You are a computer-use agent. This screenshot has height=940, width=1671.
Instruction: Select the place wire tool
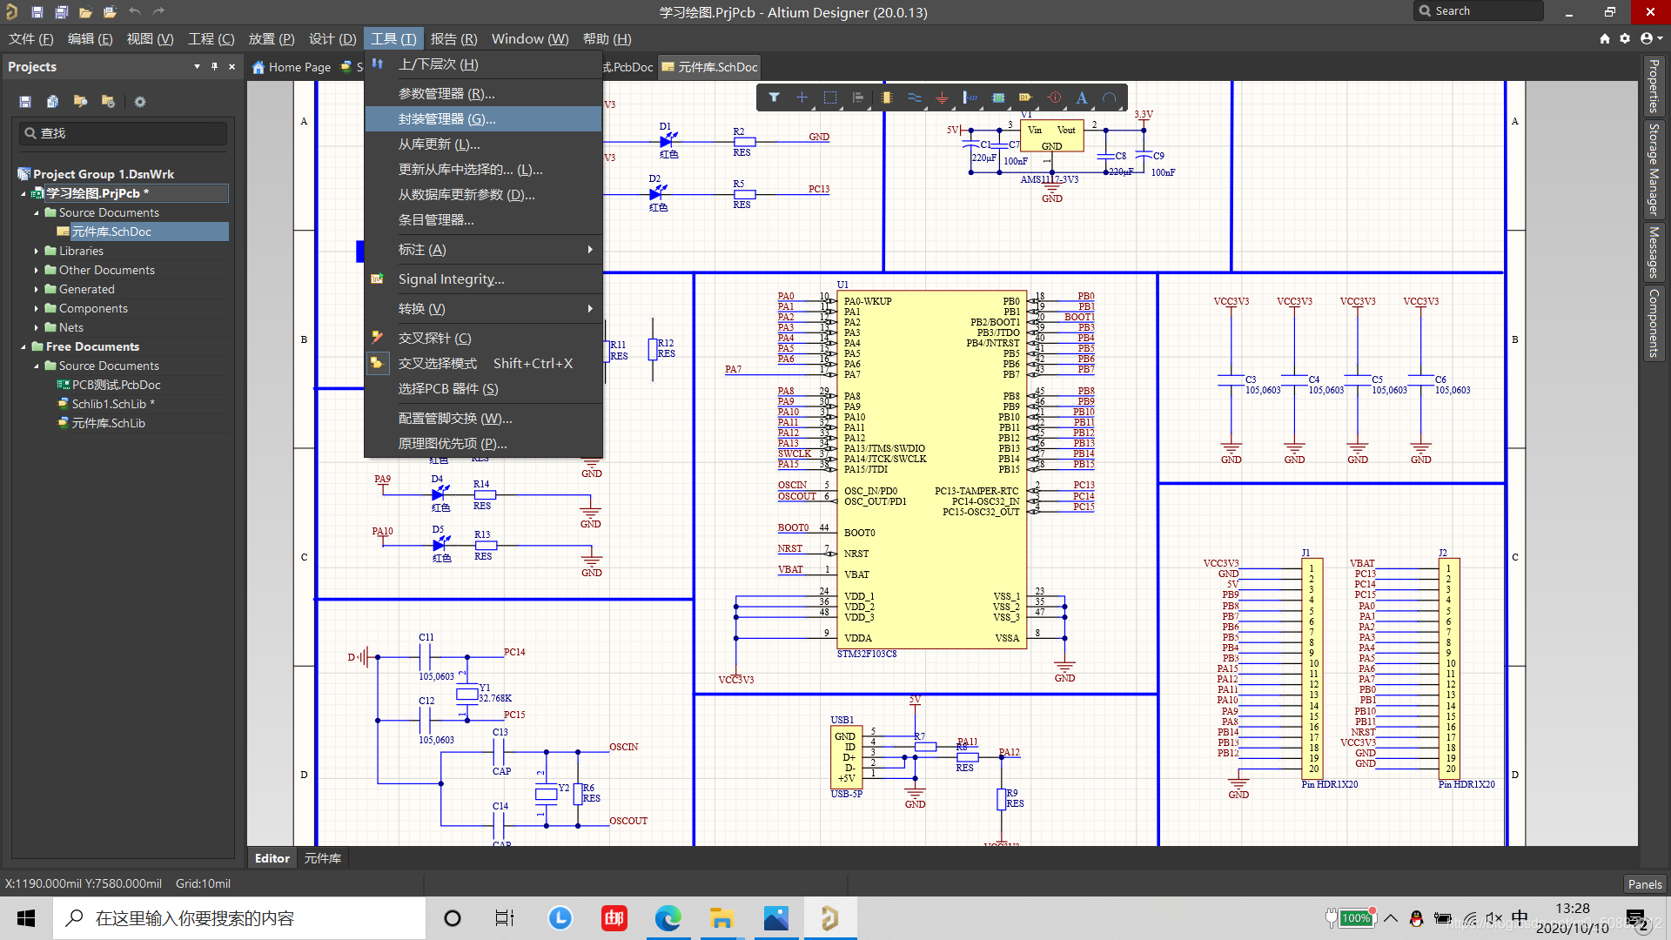[x=915, y=97]
